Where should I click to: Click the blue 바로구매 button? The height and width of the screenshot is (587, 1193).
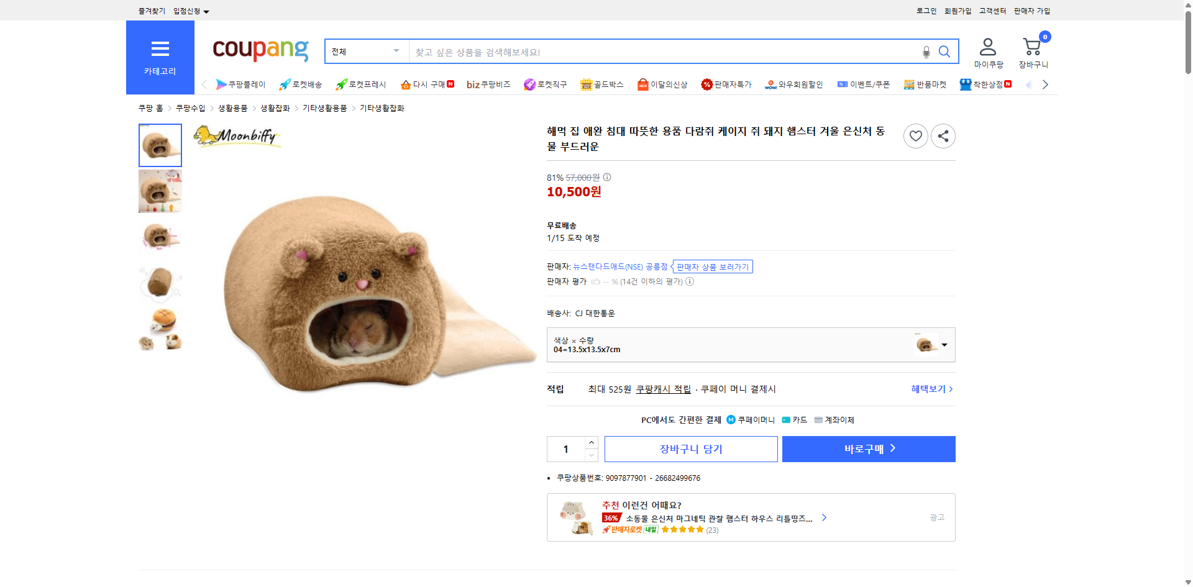(868, 448)
